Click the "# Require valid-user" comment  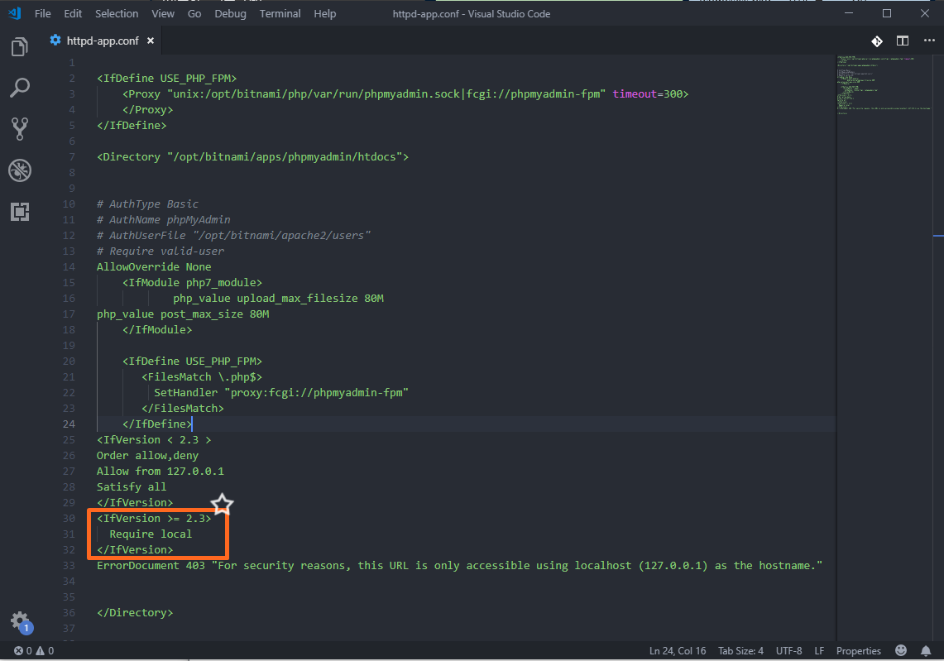(161, 251)
